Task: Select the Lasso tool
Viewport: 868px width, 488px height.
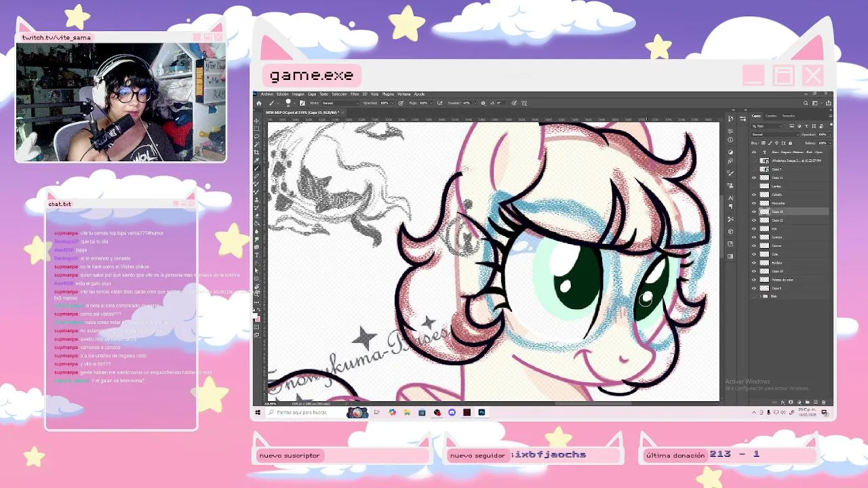Action: coord(257,136)
